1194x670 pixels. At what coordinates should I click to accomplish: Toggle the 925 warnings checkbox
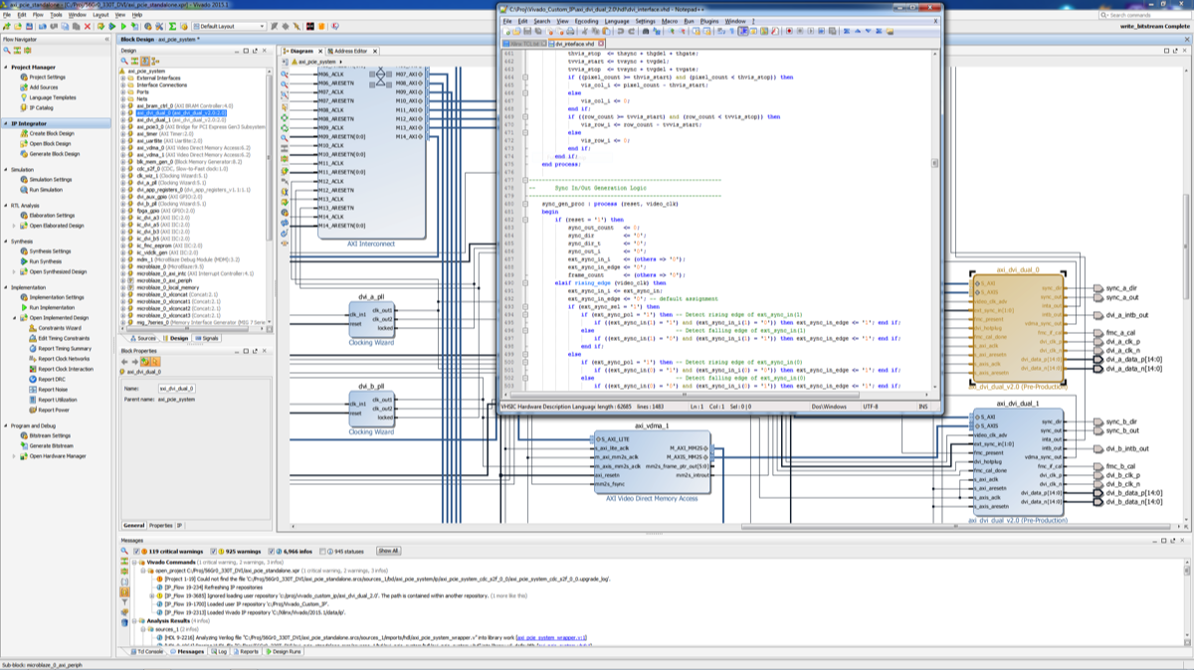214,551
